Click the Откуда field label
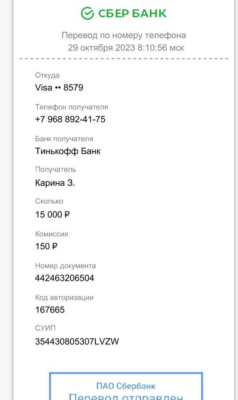 coord(47,76)
